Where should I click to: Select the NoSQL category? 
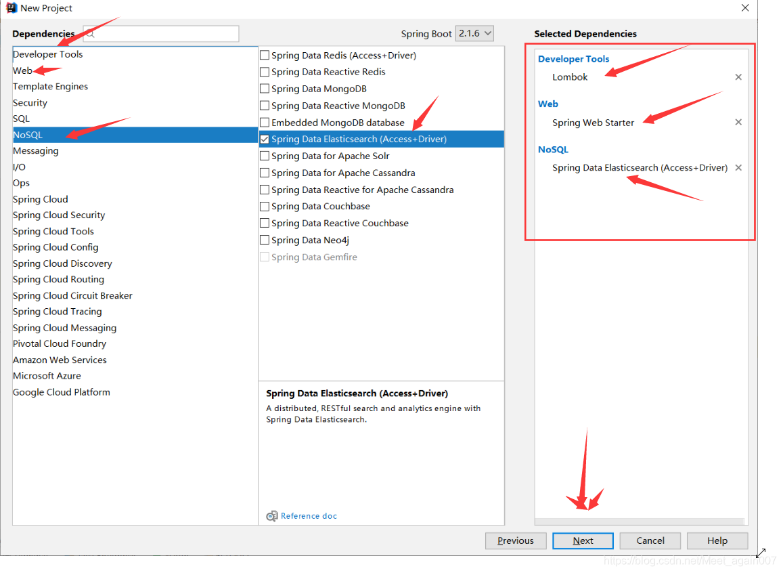pos(135,135)
